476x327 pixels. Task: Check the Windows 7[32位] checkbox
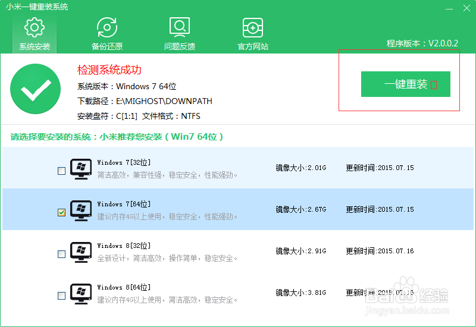(61, 171)
